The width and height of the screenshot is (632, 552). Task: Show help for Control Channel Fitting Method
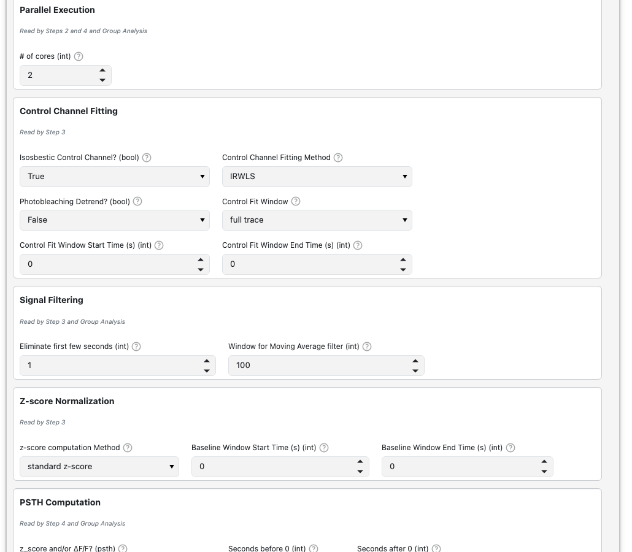click(338, 158)
